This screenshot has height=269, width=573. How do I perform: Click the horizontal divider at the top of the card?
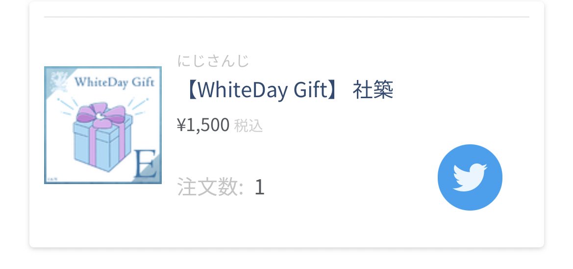[x=286, y=17]
